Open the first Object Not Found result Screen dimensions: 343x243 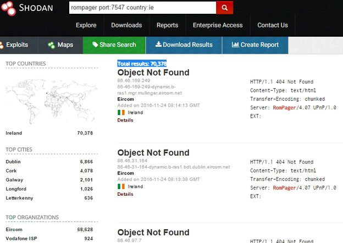point(153,73)
